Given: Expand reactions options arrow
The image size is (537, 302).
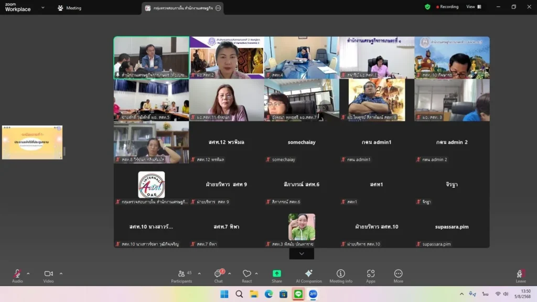Looking at the screenshot, I should [x=256, y=274].
